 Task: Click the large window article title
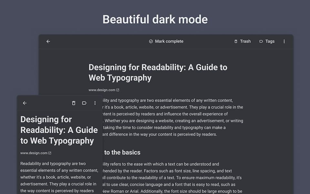158,72
